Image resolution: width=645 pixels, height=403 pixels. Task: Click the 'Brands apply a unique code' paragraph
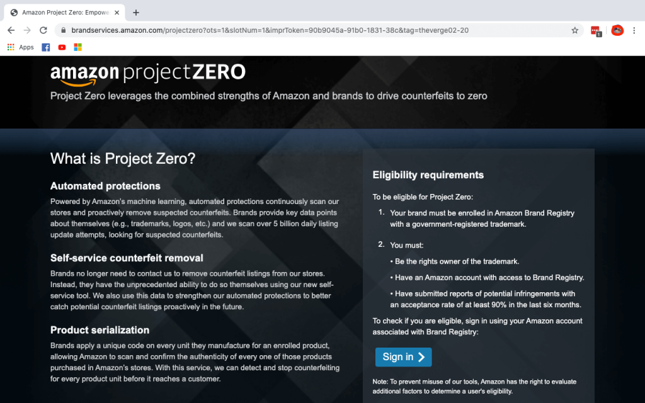pos(195,362)
